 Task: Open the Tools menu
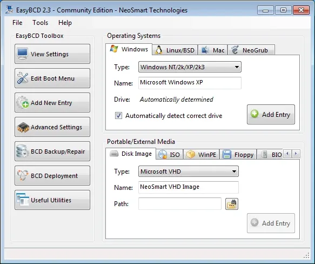coord(41,23)
